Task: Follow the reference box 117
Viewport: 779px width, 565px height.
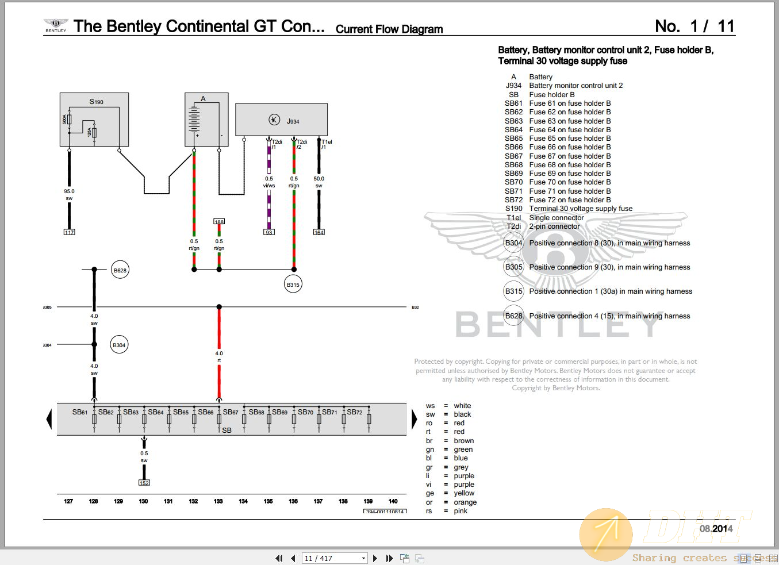Action: tap(69, 232)
